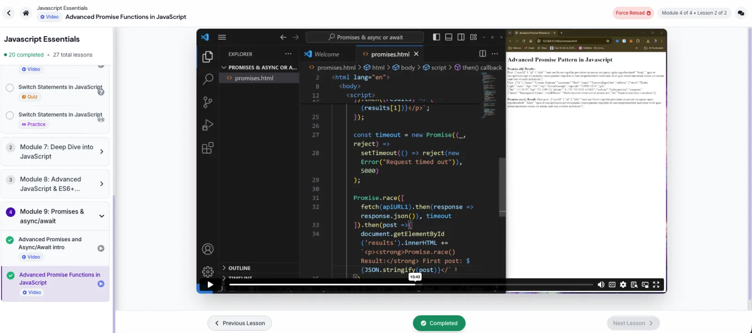Open the transcript icon in video controls

tap(634, 285)
